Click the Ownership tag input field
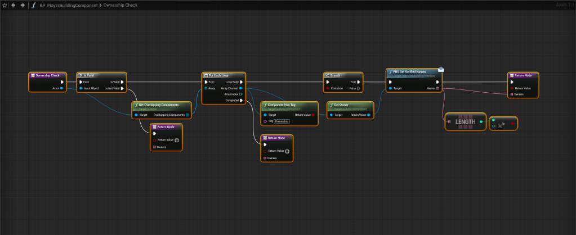This screenshot has height=235, width=576. (x=283, y=121)
